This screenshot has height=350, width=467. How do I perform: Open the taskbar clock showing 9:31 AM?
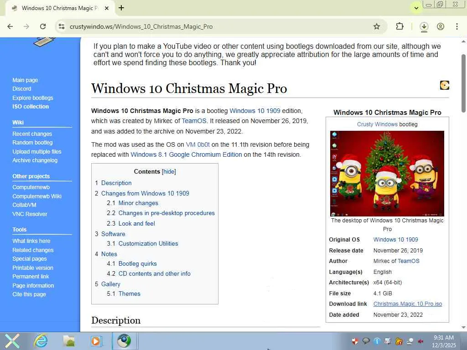(443, 341)
